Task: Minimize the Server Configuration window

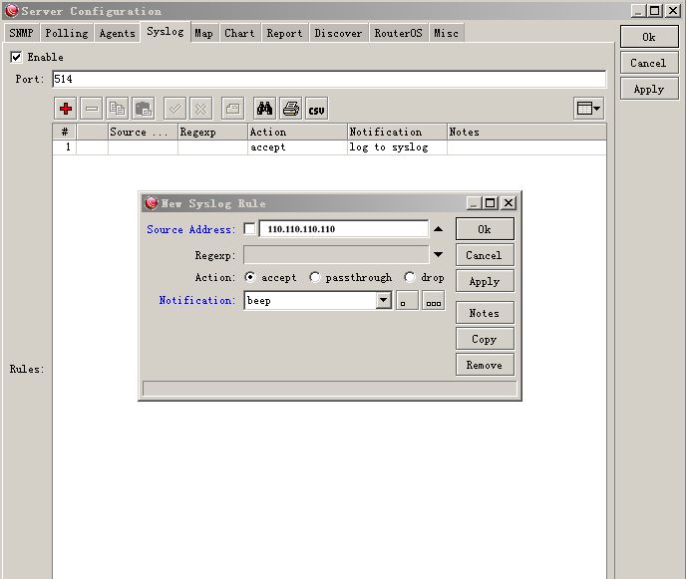Action: 638,11
